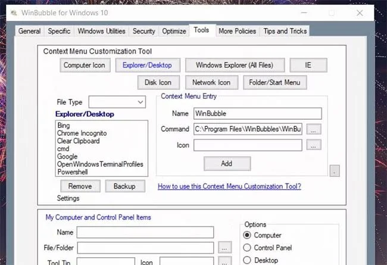Choose the Explorer/Desktop button
The image size is (387, 265).
point(148,65)
